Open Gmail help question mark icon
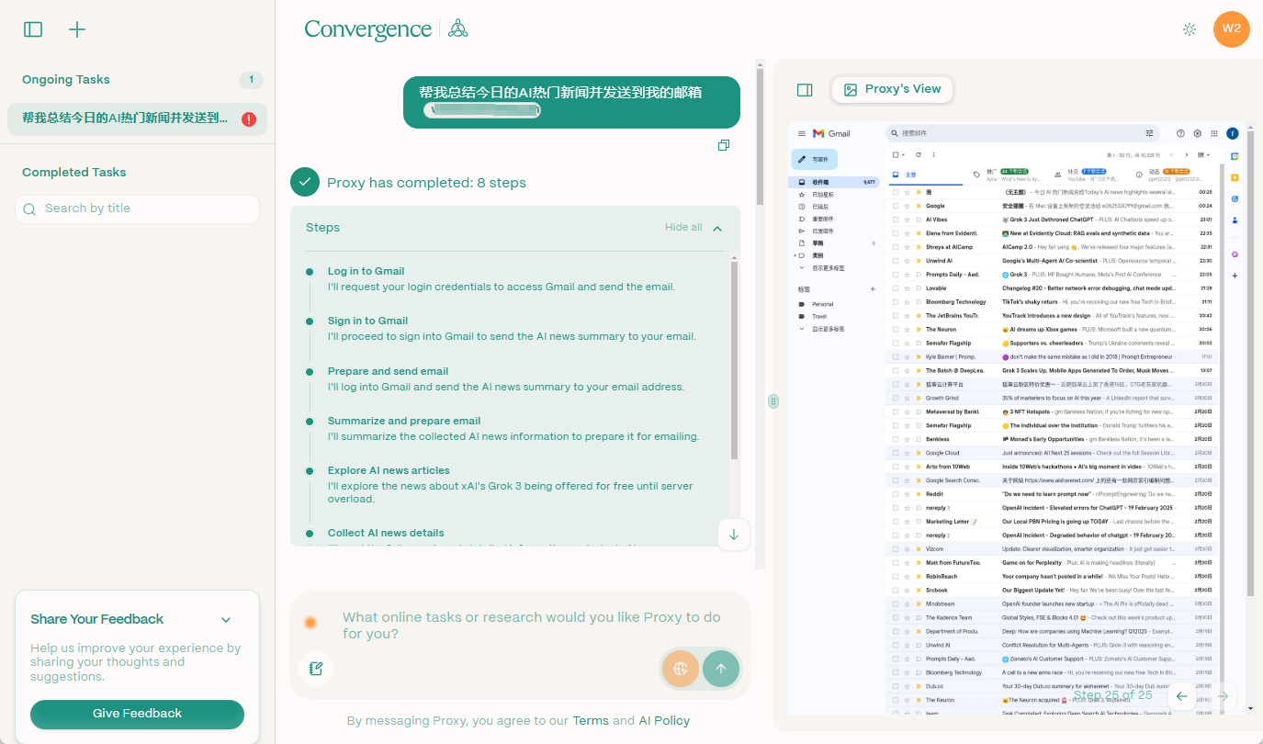Screen dimensions: 1263x744 point(1181,133)
